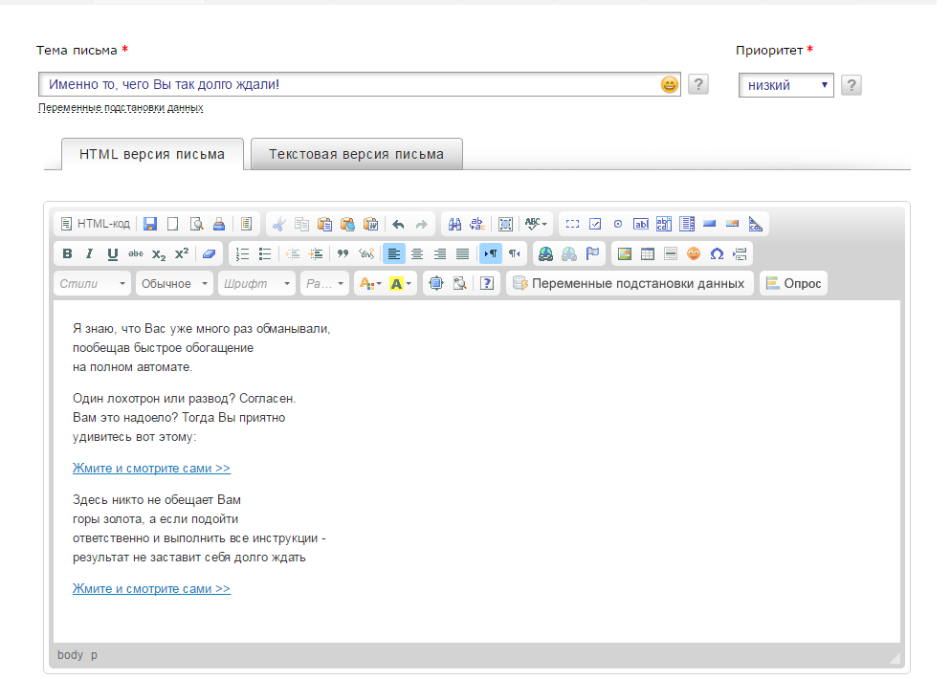
Task: Insert an Image
Action: point(625,254)
